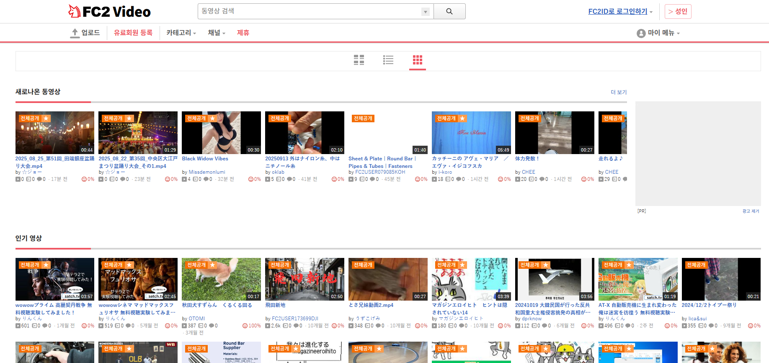Open 2024/12/2トイプー祭り video title
The width and height of the screenshot is (769, 363).
(x=709, y=305)
